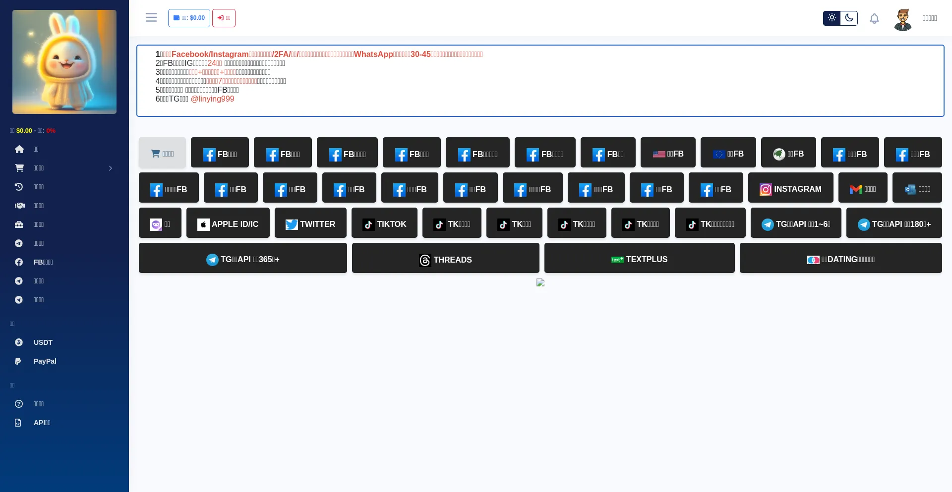This screenshot has width=952, height=492.
Task: Open the DATING accounts category
Action: click(841, 259)
